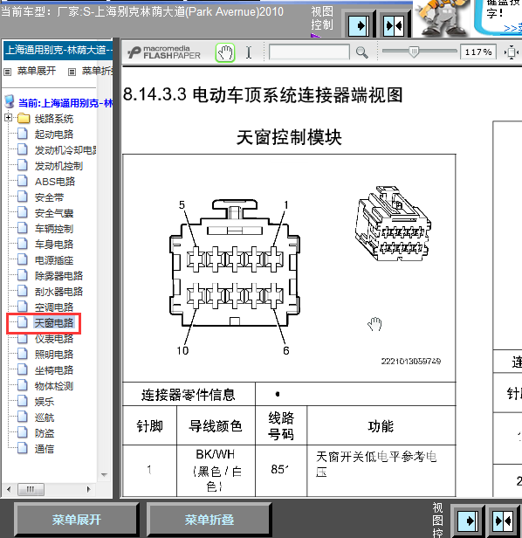Click the 天窗开关低电平参考电压 function cell
This screenshot has width=522, height=538.
(x=381, y=471)
